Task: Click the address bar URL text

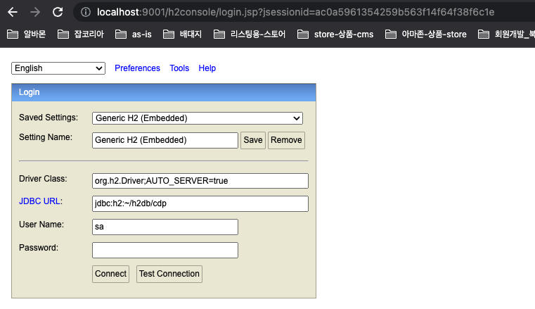Action: coord(295,12)
